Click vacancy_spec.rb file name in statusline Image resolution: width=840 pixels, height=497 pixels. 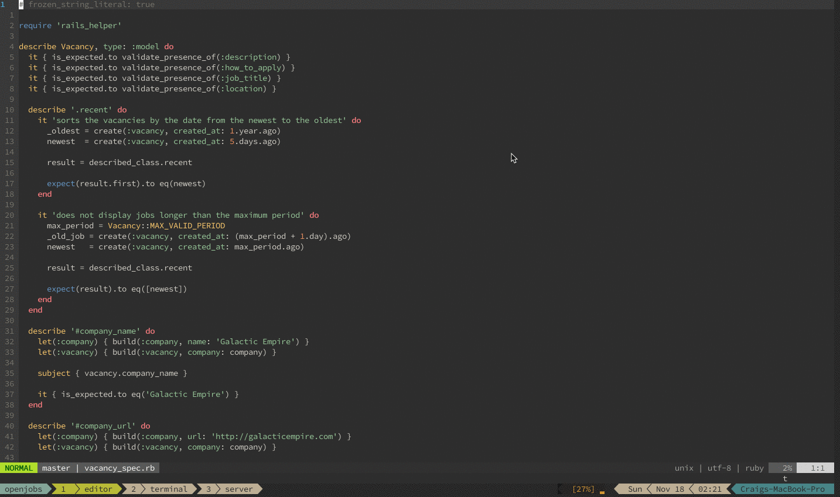pos(119,468)
